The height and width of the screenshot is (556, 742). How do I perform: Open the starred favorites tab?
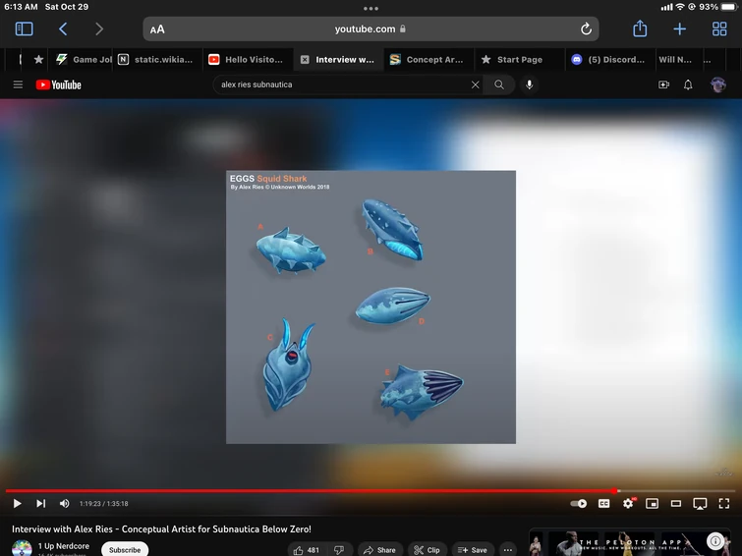(x=38, y=59)
